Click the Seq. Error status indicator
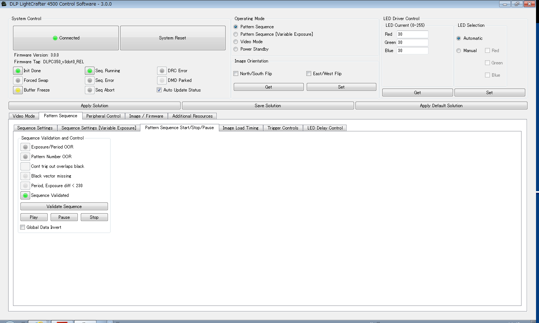Image resolution: width=539 pixels, height=323 pixels. [90, 80]
